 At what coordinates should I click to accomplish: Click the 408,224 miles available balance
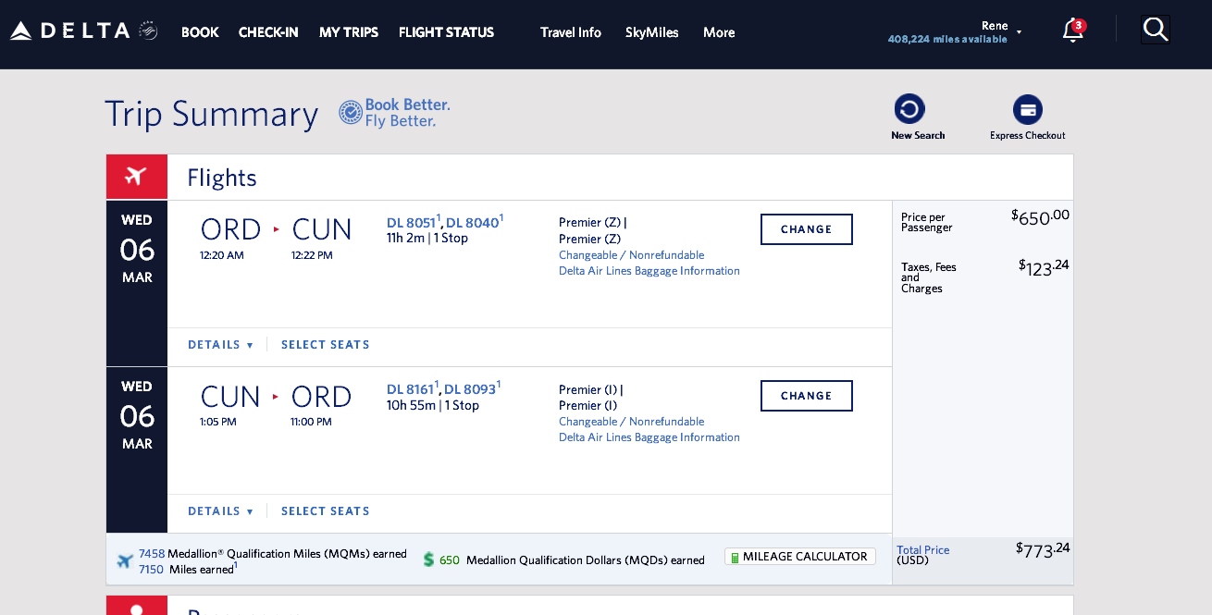[947, 39]
